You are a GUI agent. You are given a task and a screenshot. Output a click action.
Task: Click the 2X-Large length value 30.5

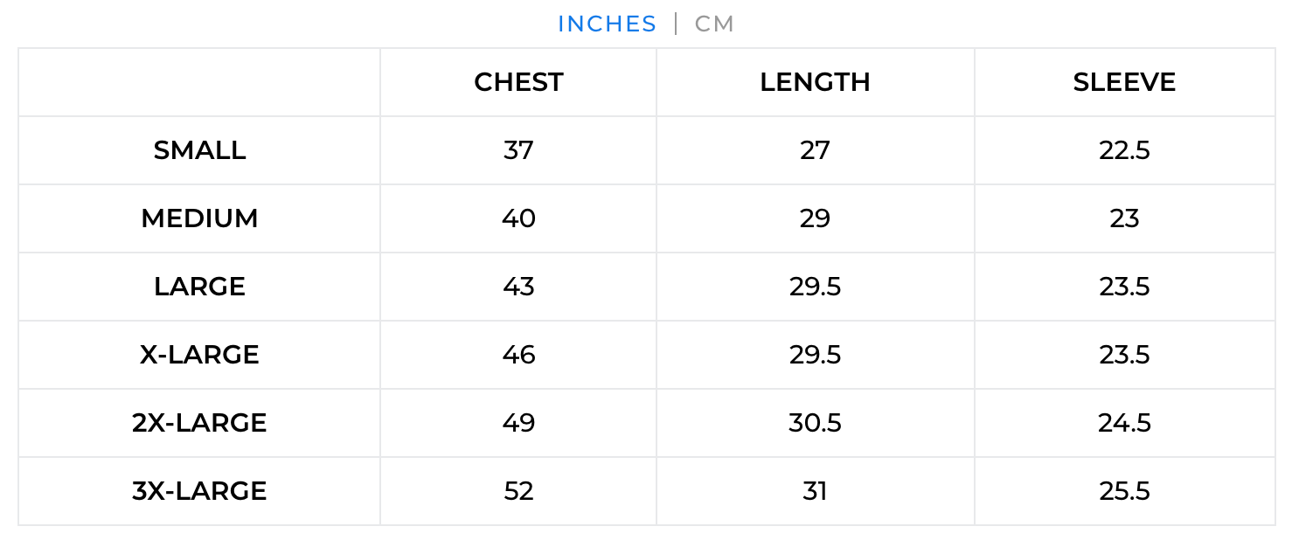click(x=815, y=423)
